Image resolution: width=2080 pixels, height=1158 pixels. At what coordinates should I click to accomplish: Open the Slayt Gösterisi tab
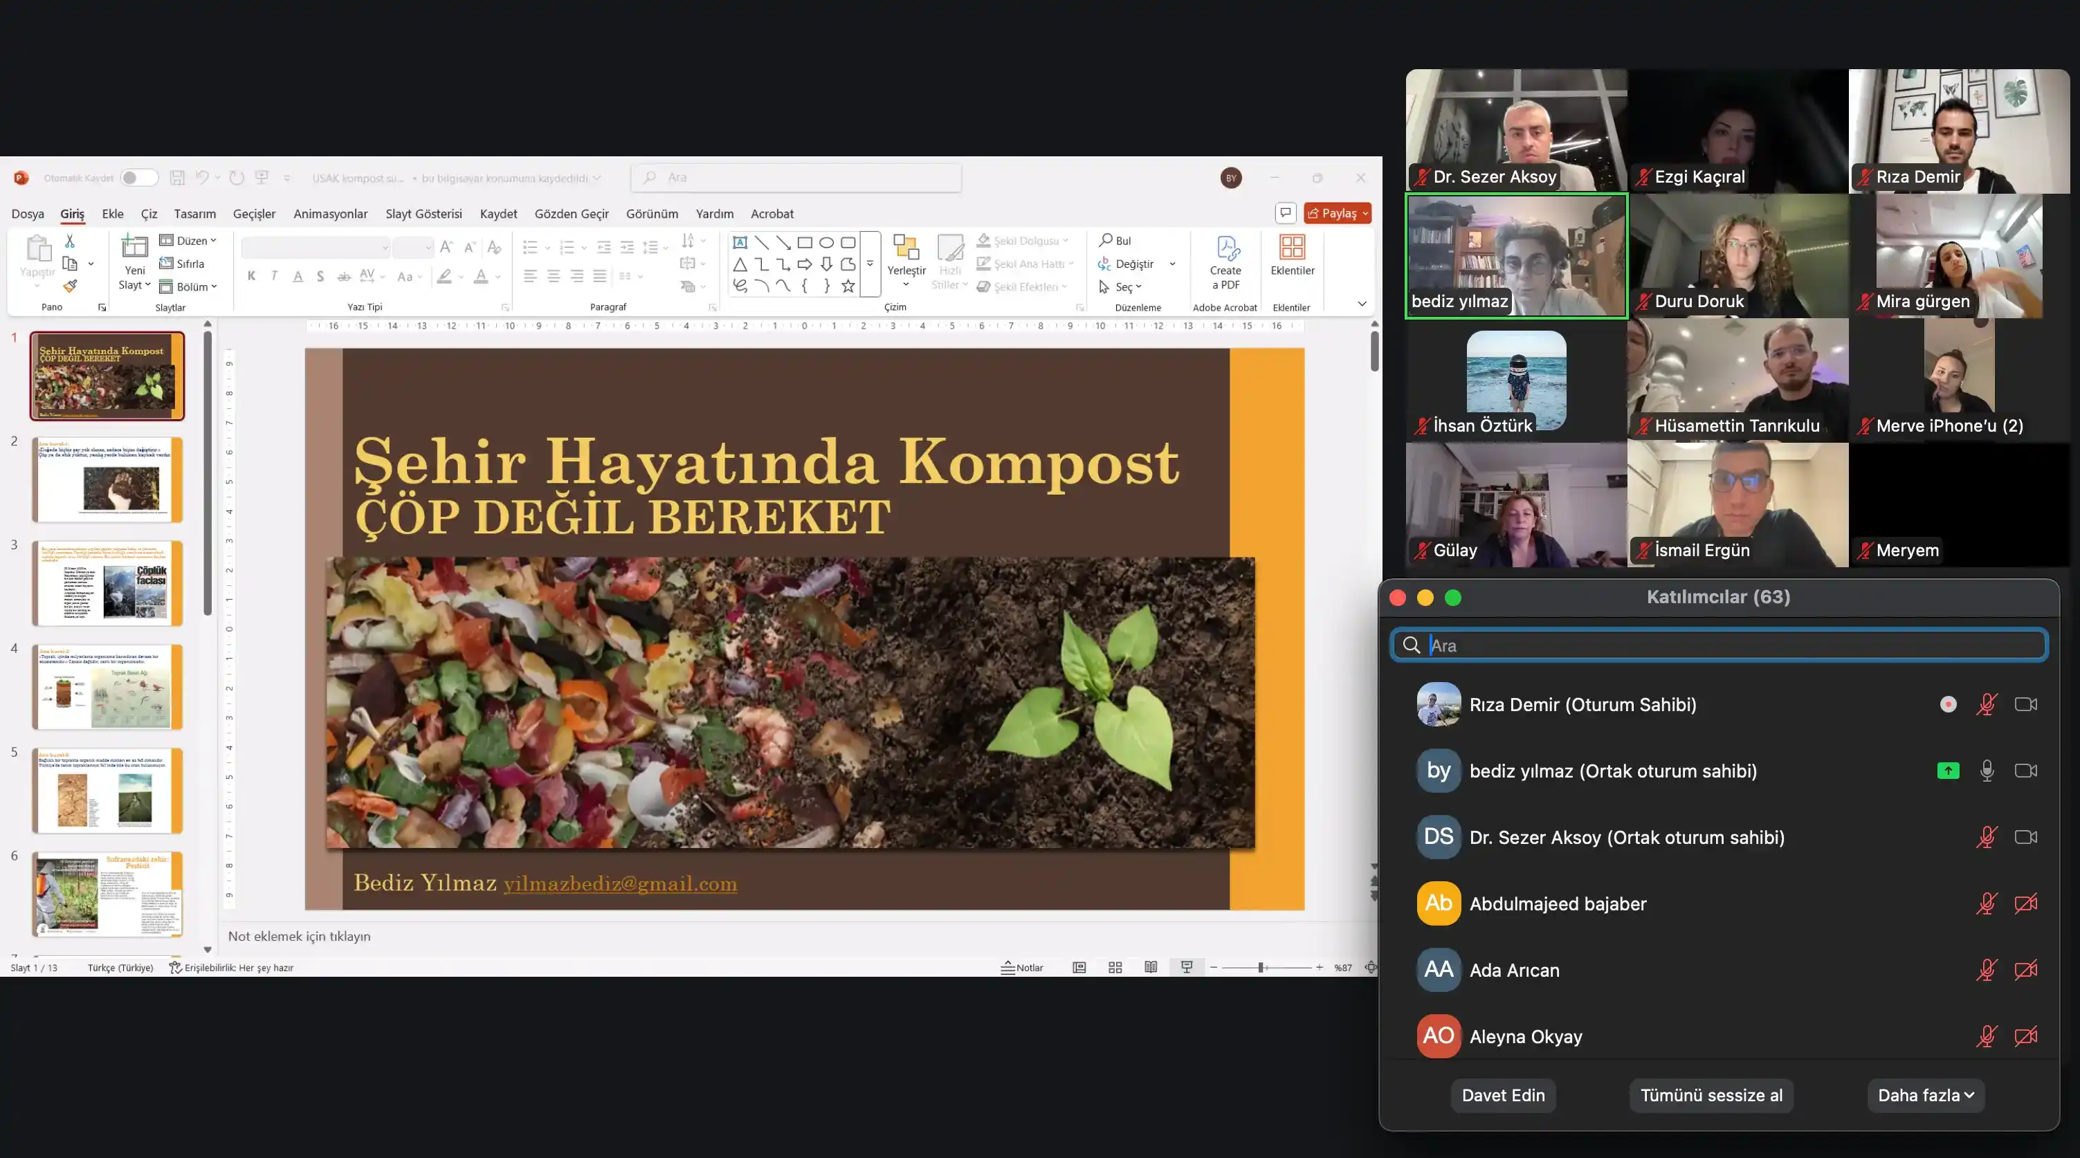(423, 214)
